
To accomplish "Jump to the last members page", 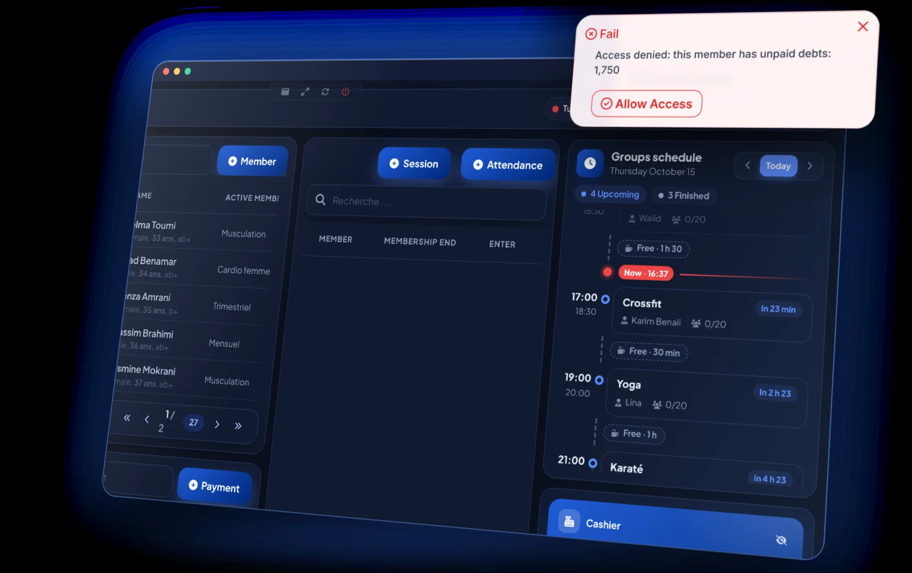I will (x=238, y=425).
